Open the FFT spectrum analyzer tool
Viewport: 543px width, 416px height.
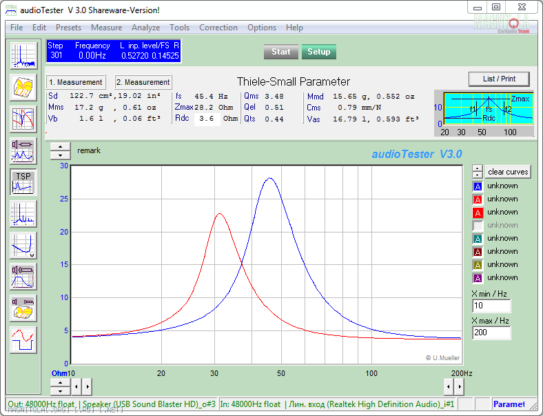click(x=23, y=55)
